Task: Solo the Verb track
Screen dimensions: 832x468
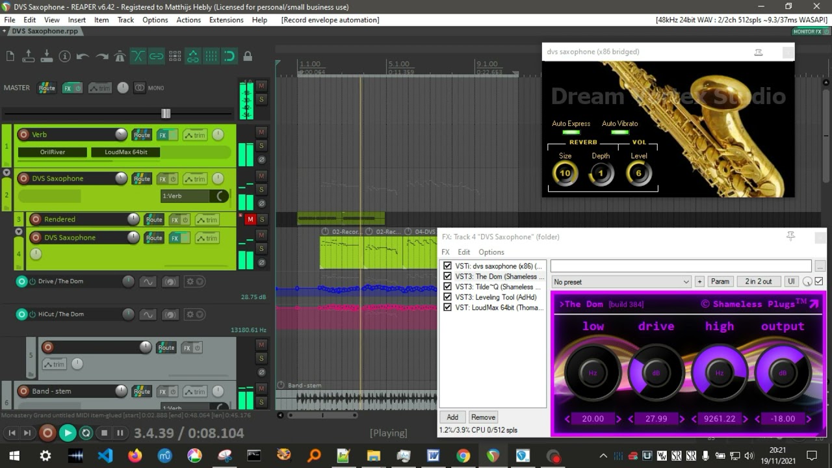Action: click(x=261, y=146)
